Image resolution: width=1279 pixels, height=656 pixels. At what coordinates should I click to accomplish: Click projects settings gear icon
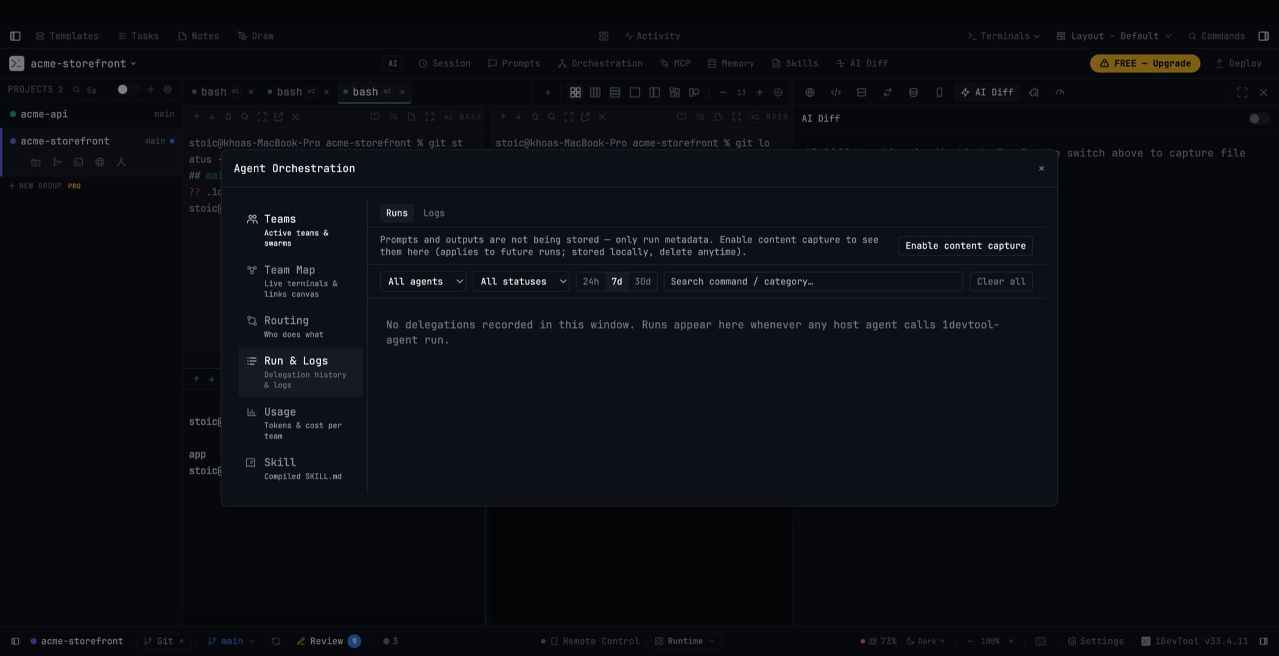click(167, 89)
